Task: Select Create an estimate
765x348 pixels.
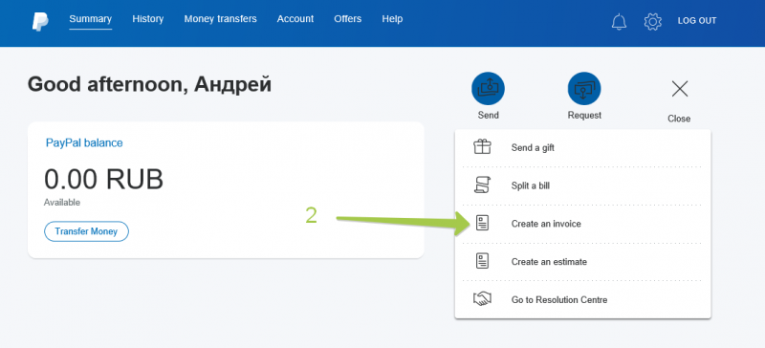Action: tap(549, 262)
